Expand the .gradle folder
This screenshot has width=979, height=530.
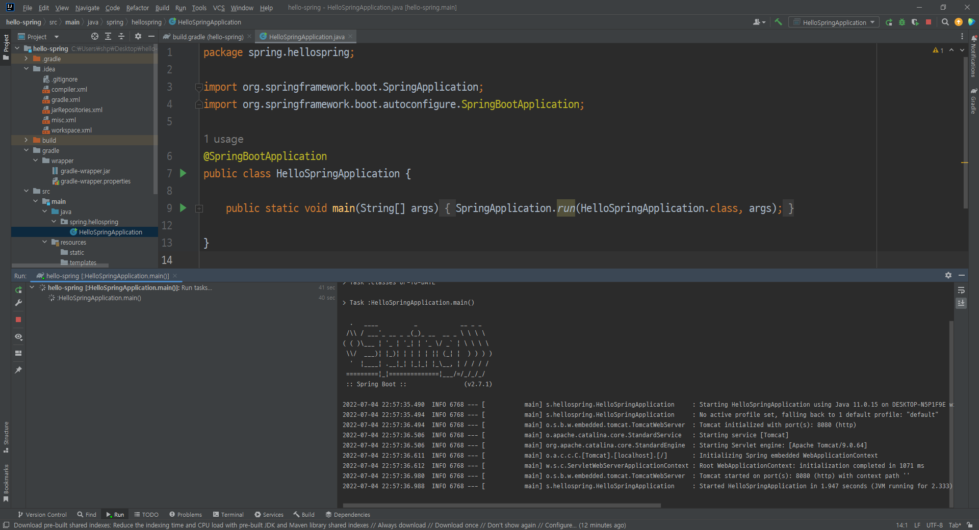(x=26, y=59)
